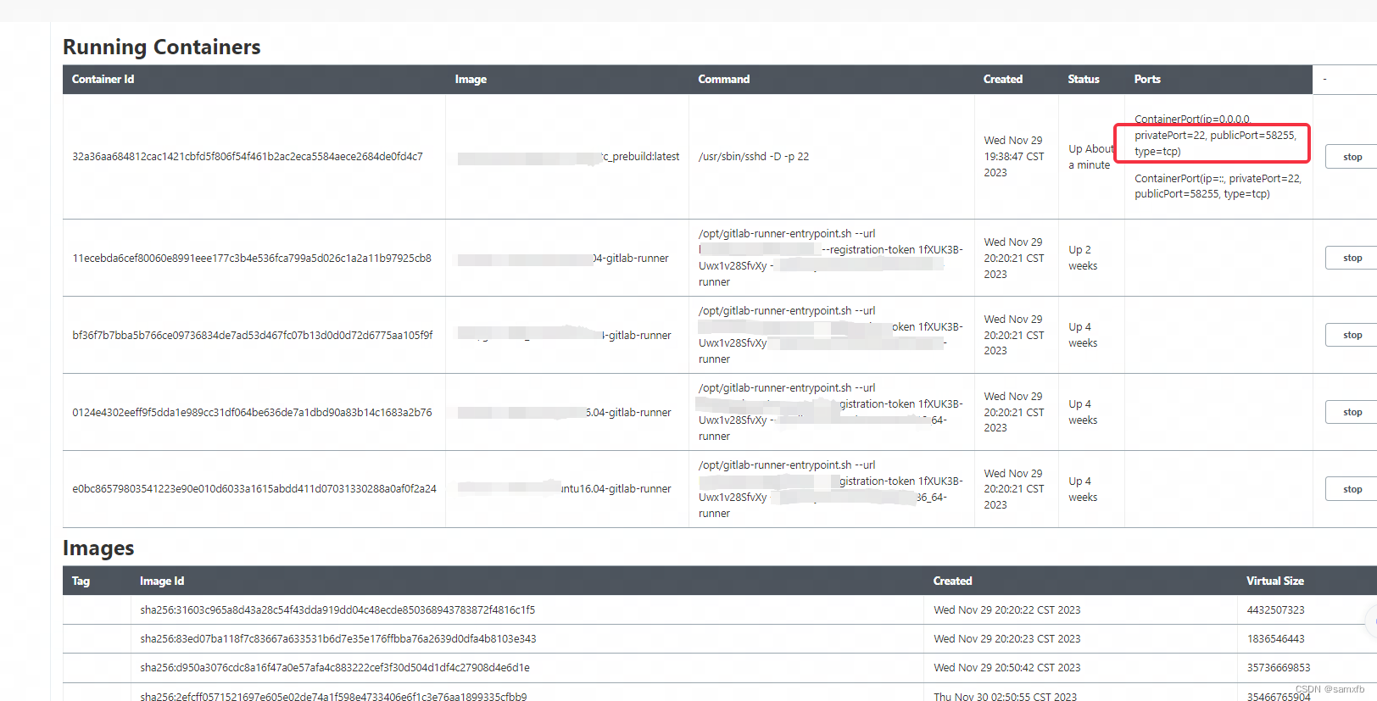Select the Created header in Images table
1377x701 pixels.
[x=952, y=581]
